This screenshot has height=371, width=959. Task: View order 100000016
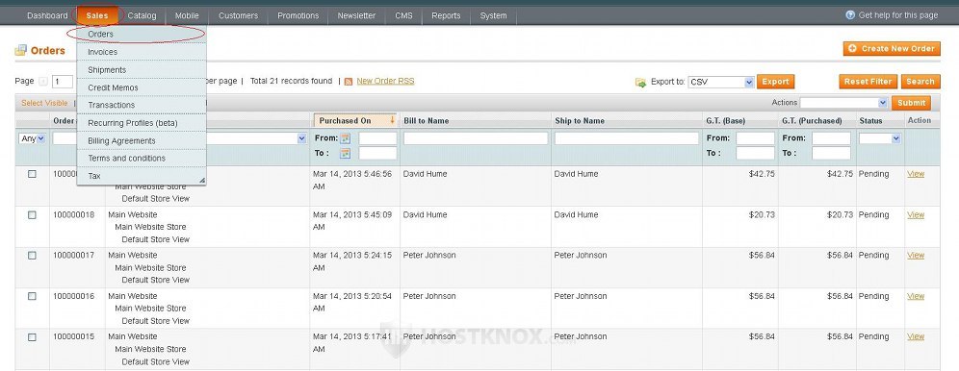[x=916, y=296]
